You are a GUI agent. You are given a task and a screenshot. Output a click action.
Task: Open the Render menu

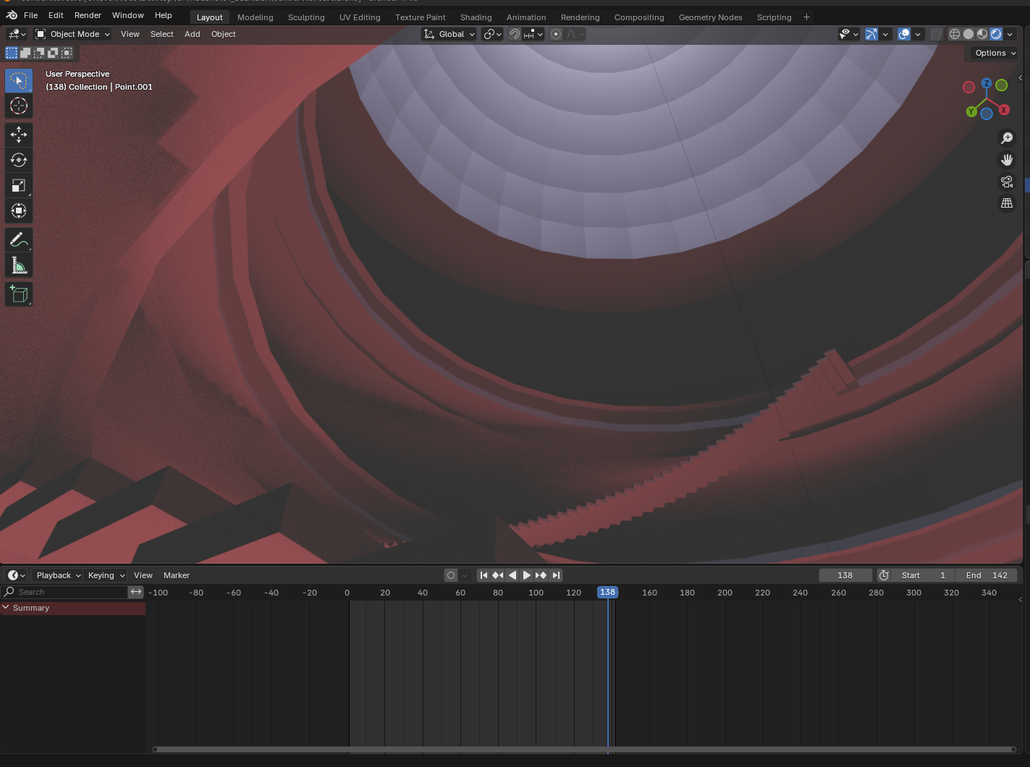click(88, 15)
